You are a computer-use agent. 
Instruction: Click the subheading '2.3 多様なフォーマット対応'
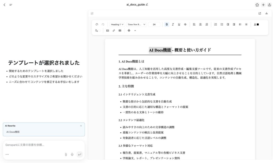click(136, 146)
